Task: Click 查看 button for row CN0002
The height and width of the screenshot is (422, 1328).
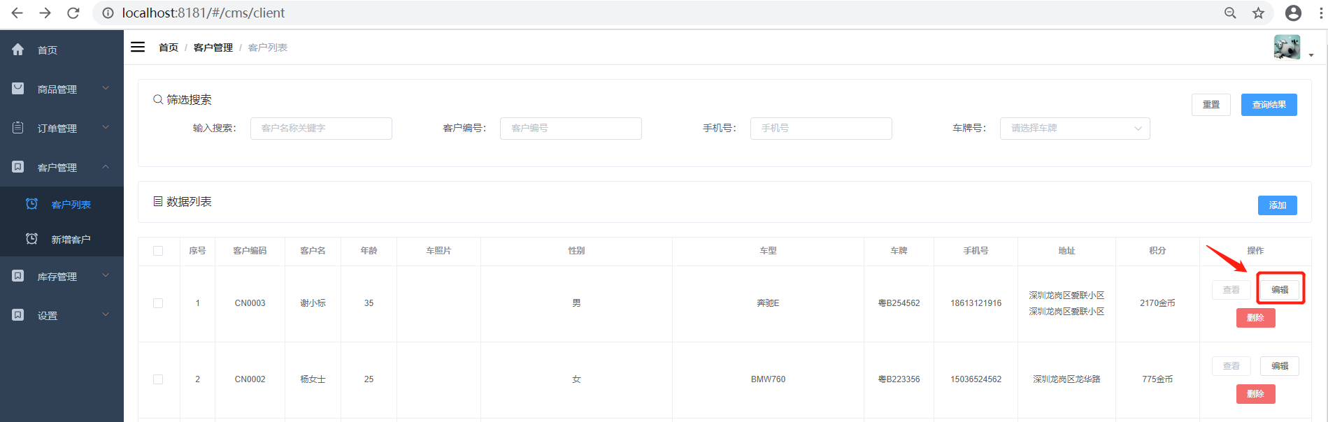Action: (1231, 366)
